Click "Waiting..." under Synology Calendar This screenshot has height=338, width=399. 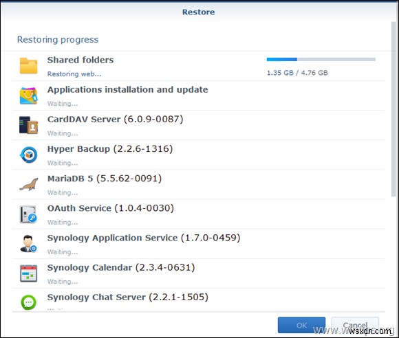point(63,282)
